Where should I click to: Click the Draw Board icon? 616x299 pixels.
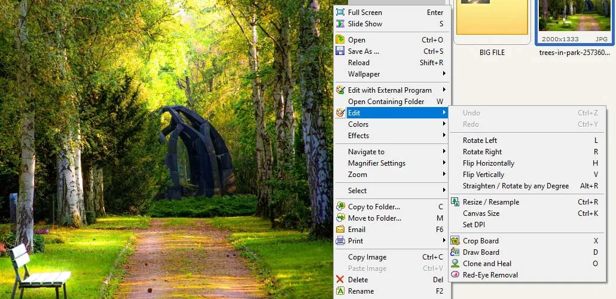coord(455,252)
